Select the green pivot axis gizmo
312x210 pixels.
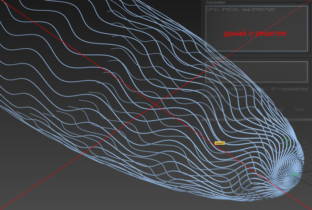(295, 175)
